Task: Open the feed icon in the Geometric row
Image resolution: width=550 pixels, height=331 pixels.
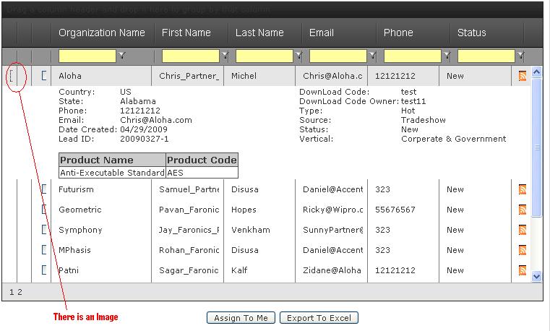Action: pos(523,210)
